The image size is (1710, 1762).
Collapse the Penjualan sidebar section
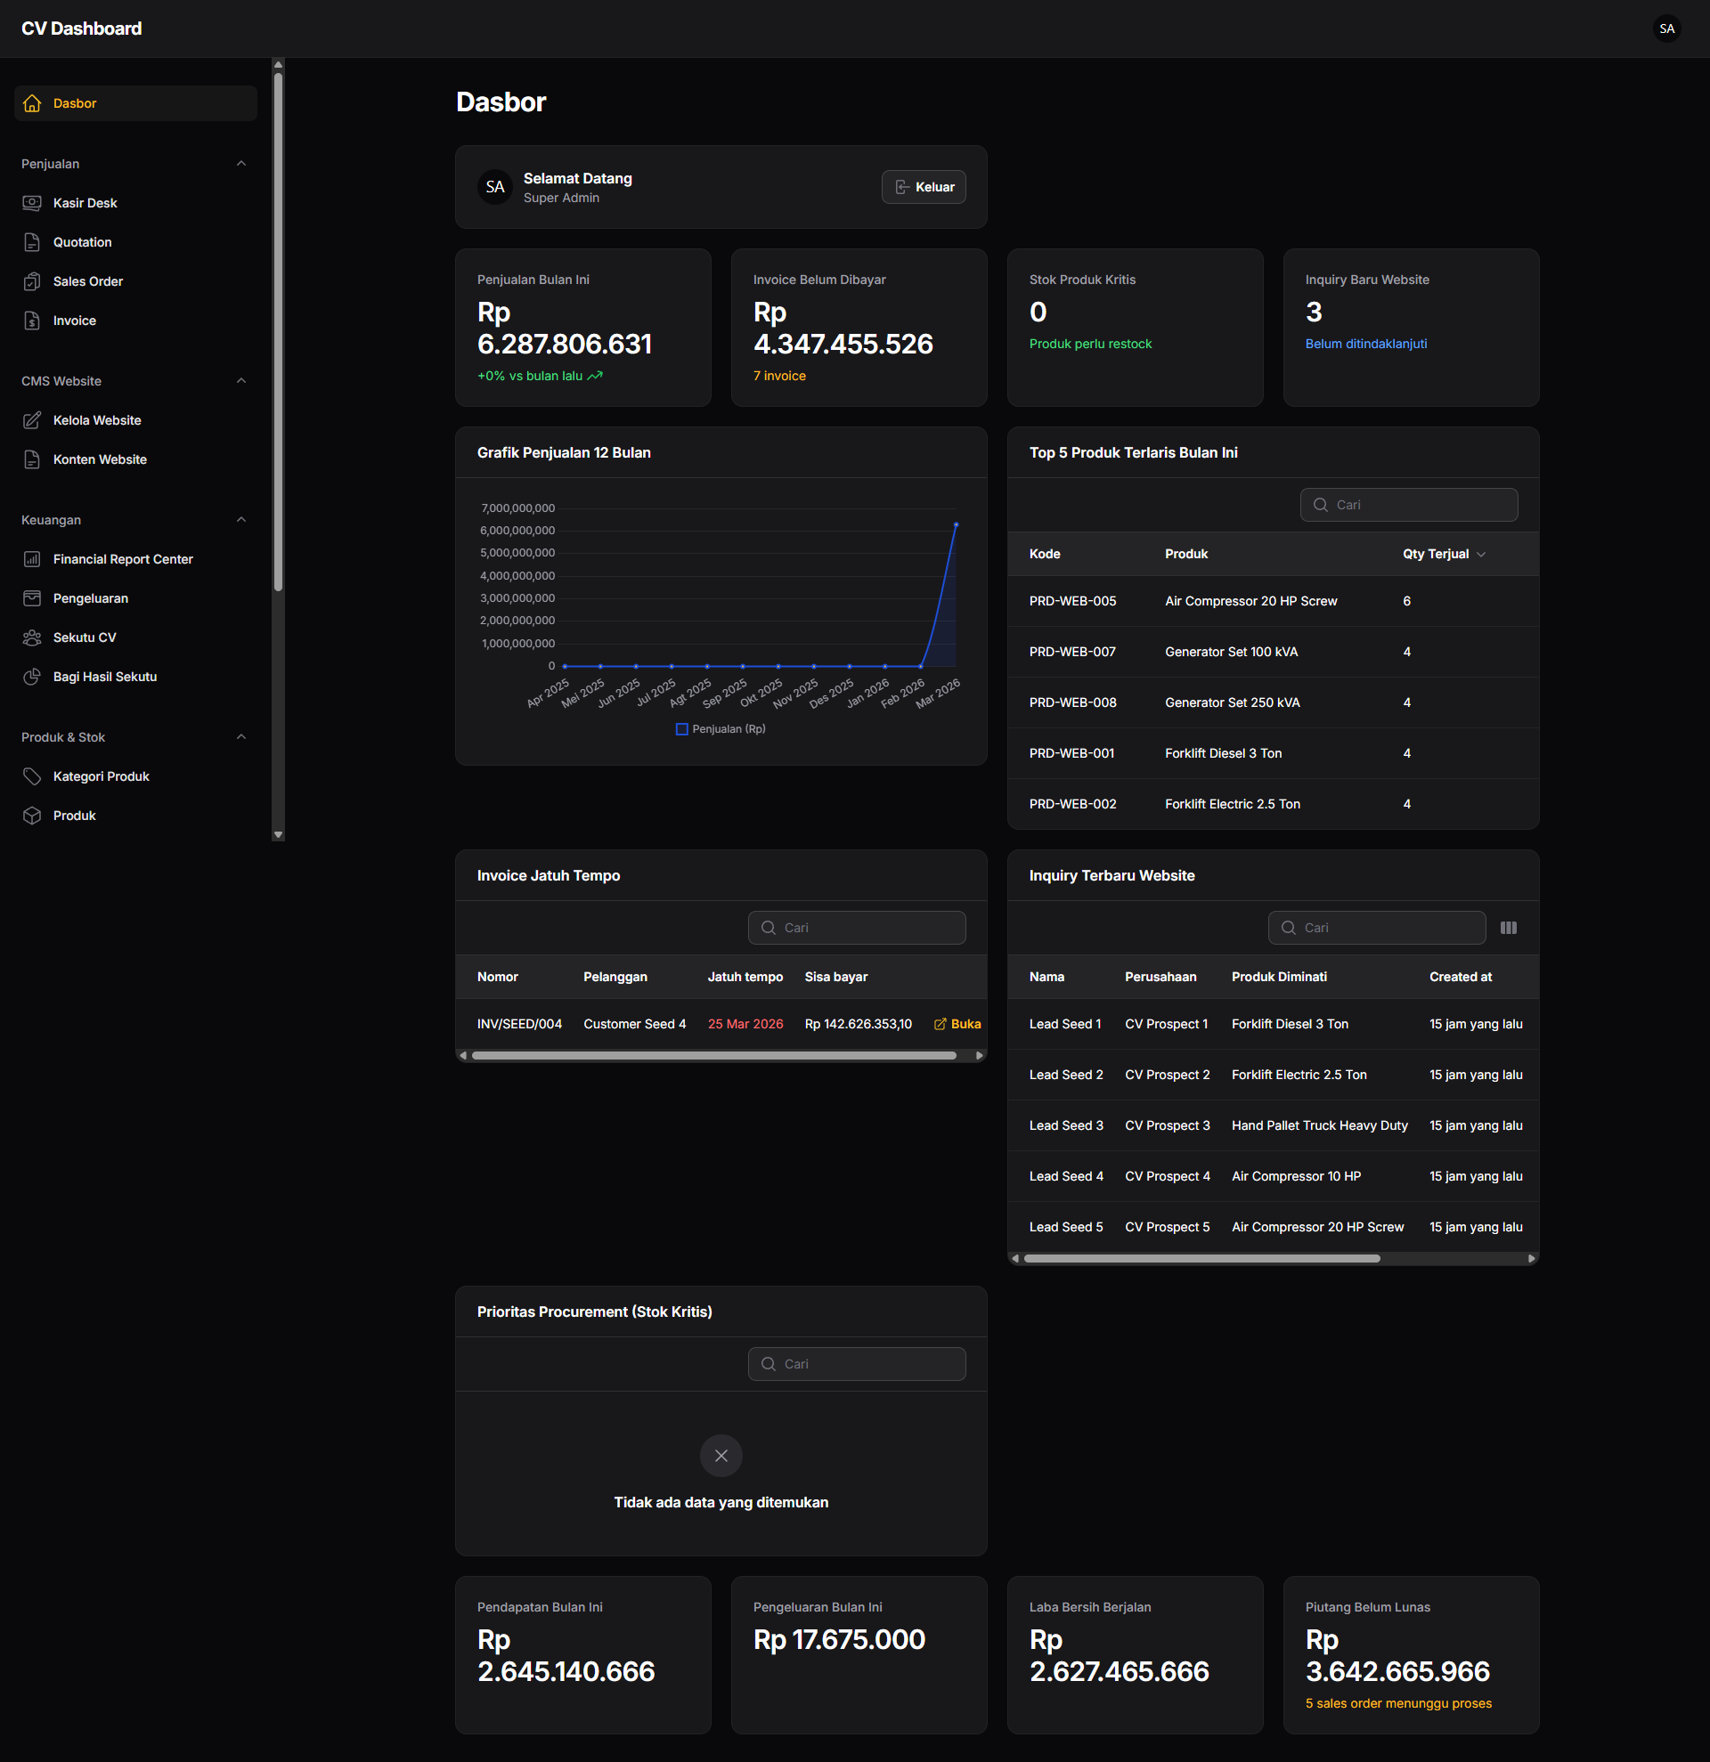pos(241,164)
